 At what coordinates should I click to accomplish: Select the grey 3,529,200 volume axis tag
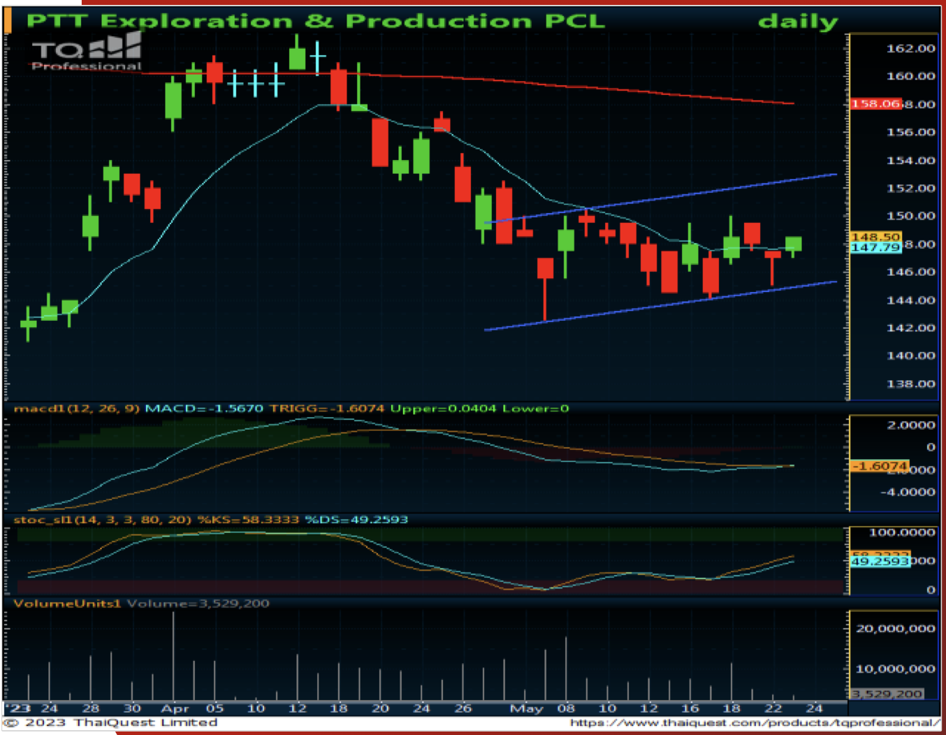(x=887, y=694)
